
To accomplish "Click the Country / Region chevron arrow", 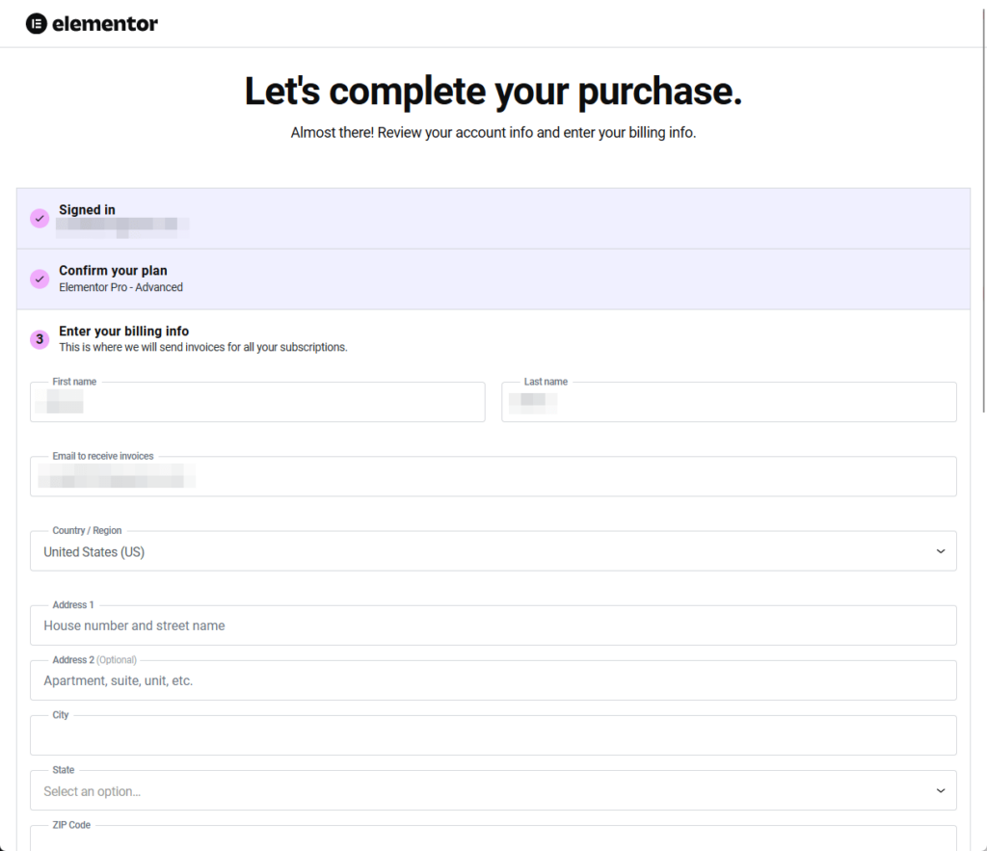I will click(941, 551).
